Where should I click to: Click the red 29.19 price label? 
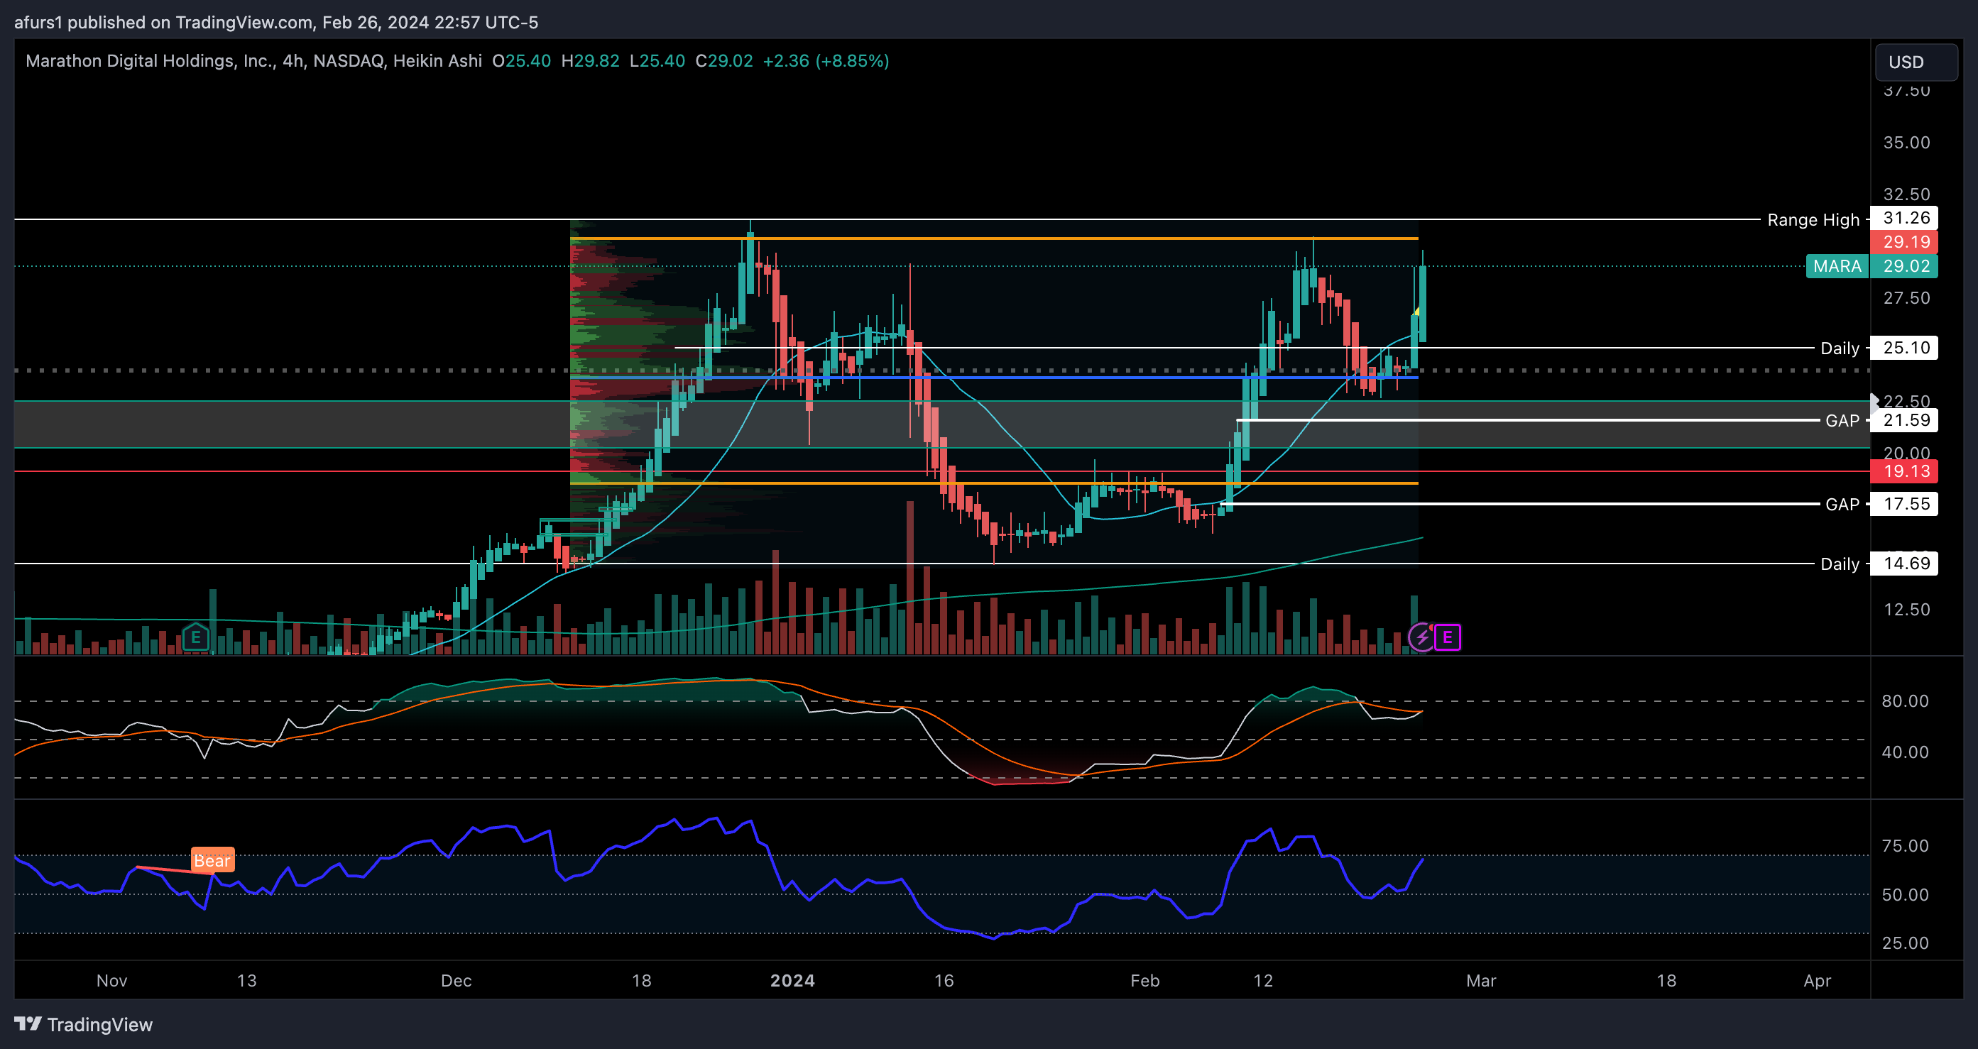[1905, 242]
